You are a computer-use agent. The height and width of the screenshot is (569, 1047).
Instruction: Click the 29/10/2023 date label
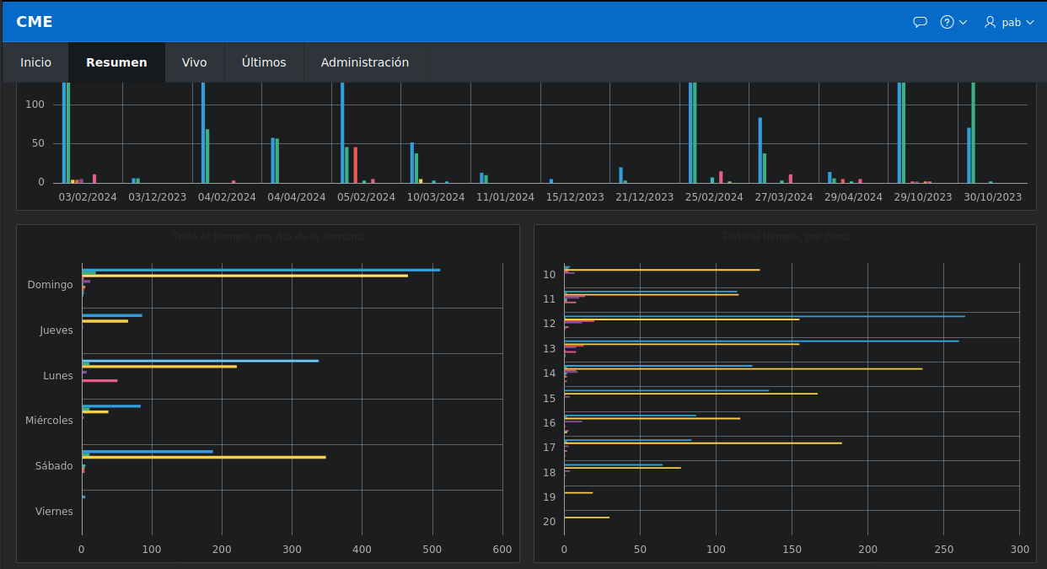[922, 196]
